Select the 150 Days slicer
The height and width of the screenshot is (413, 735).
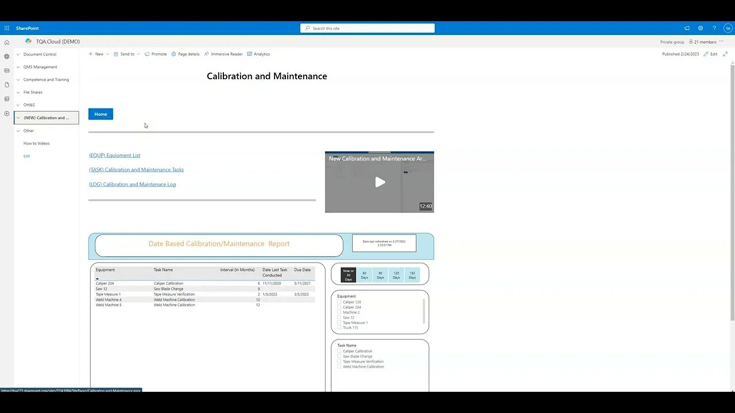tap(412, 275)
